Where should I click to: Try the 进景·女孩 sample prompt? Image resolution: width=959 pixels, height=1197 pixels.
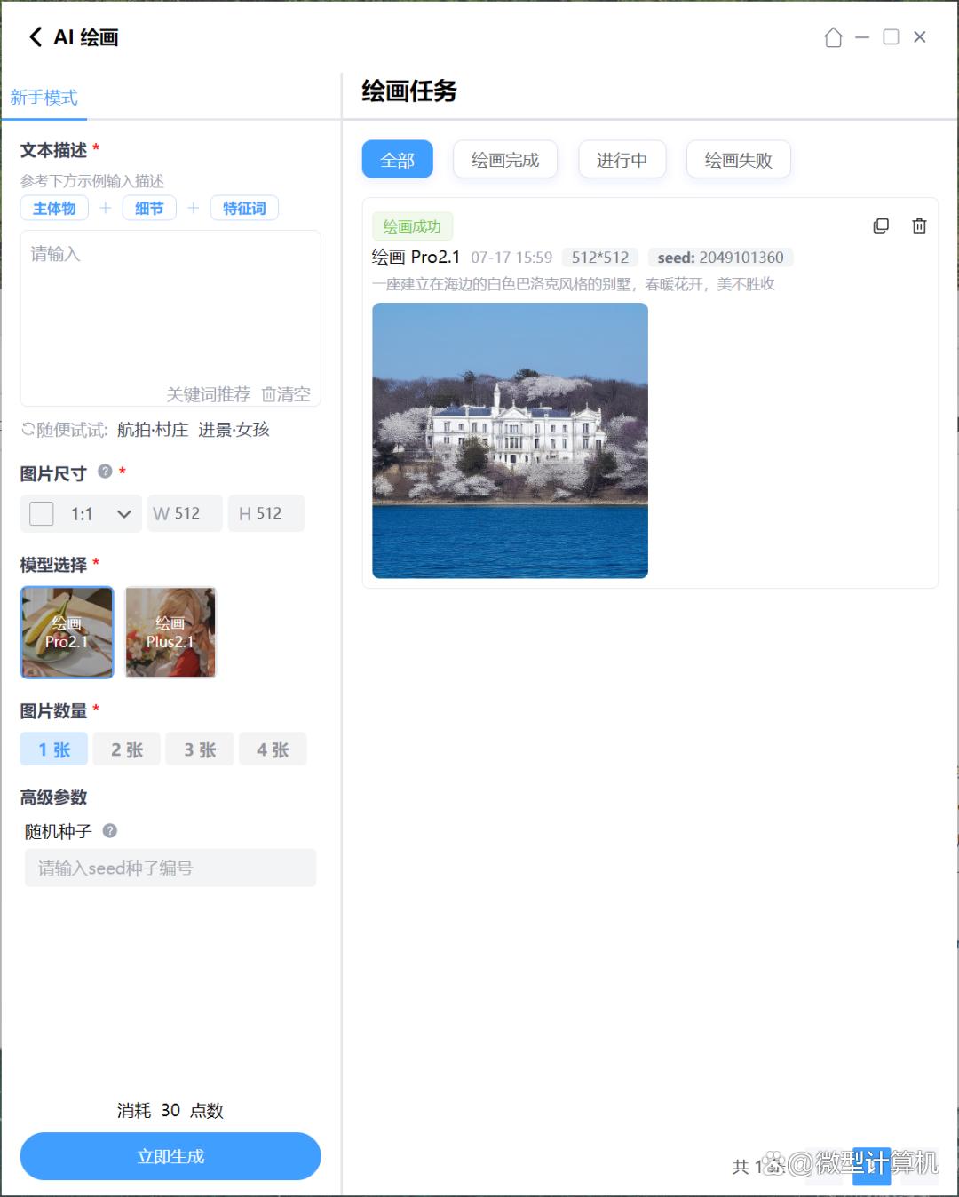click(x=234, y=430)
